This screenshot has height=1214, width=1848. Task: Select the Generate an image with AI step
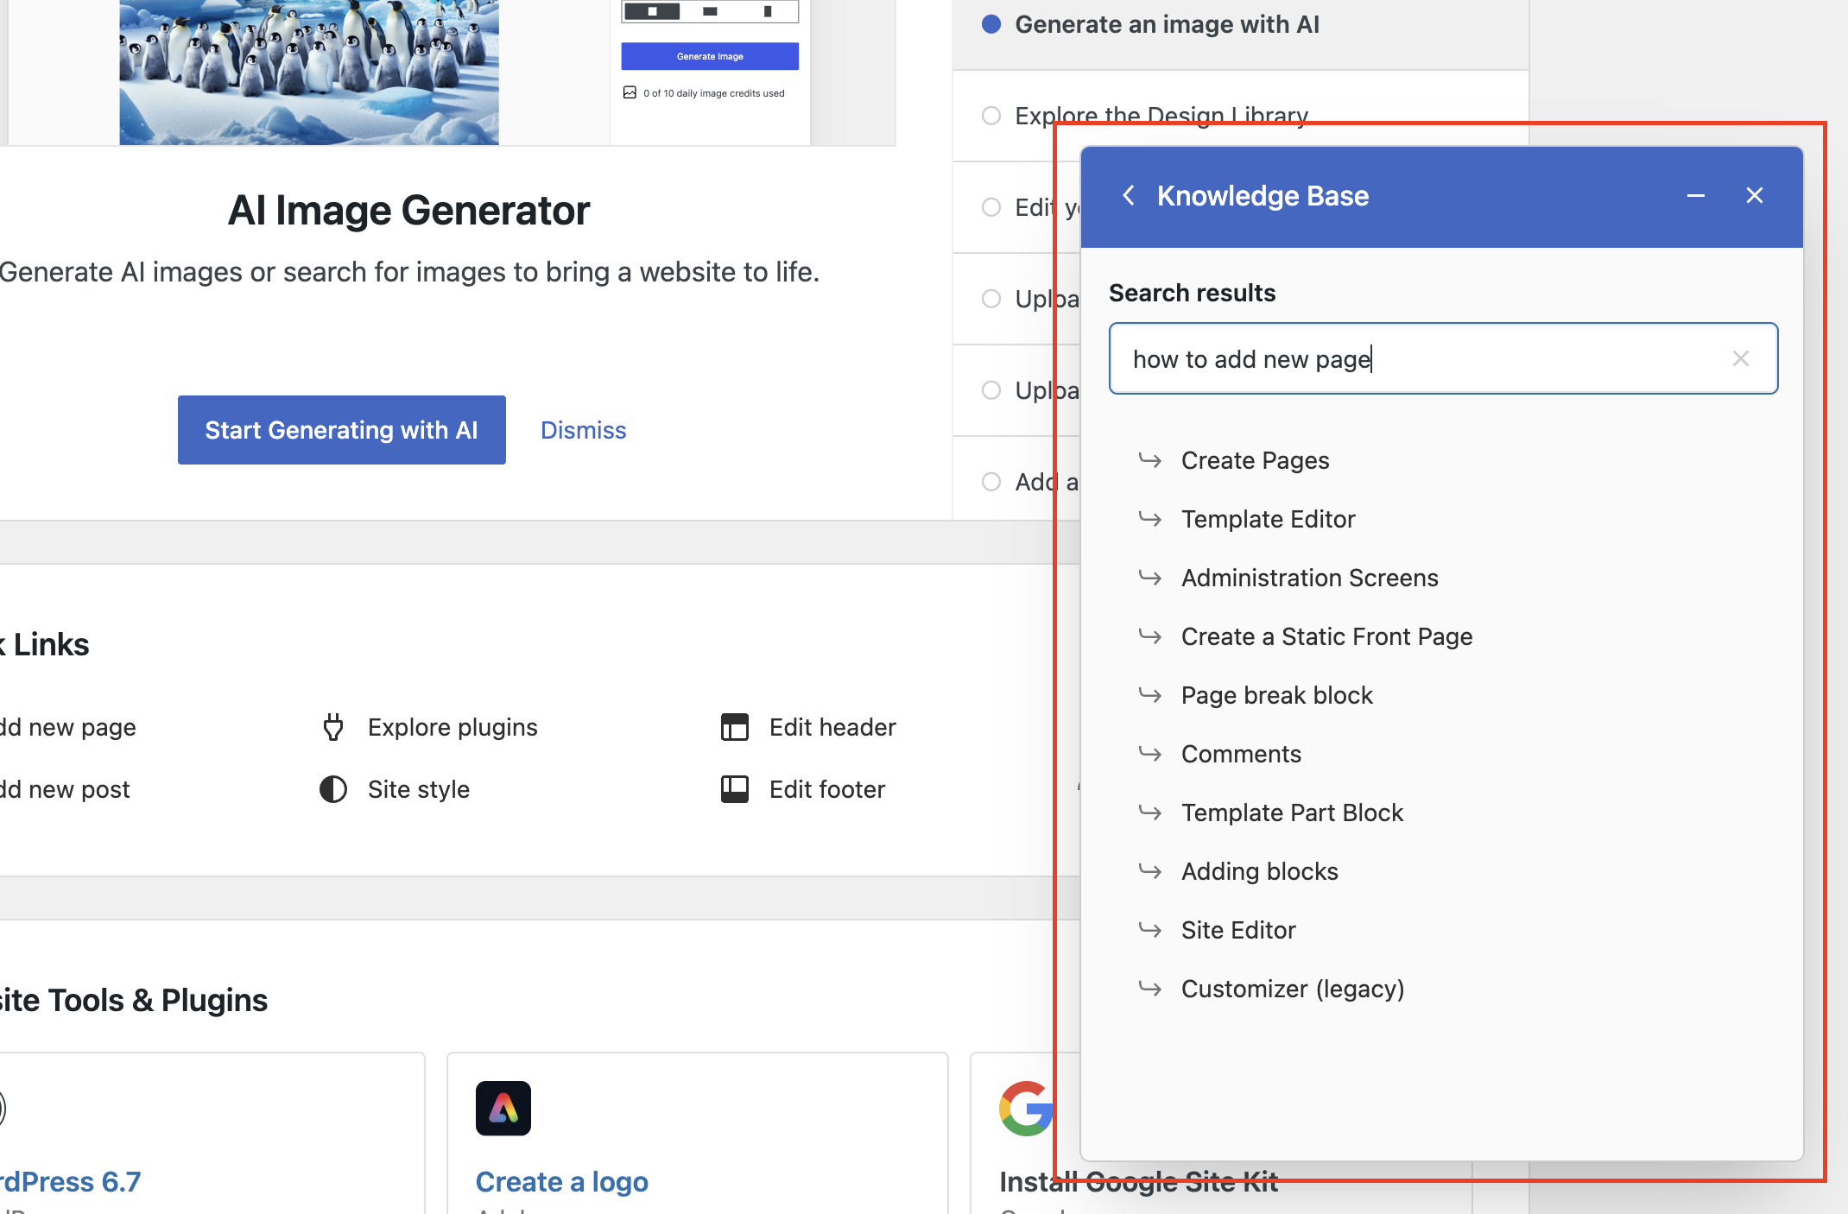click(1166, 25)
